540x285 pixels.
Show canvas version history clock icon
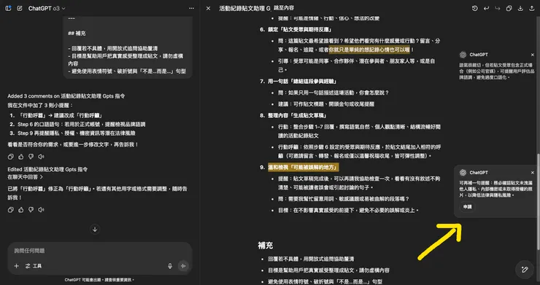(474, 8)
